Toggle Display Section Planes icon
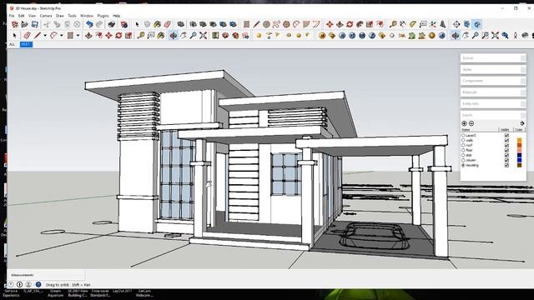Viewport: 534px width, 300px height. pyautogui.click(x=467, y=24)
